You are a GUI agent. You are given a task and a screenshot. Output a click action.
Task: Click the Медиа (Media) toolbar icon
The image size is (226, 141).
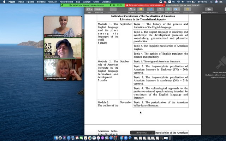click(176, 10)
